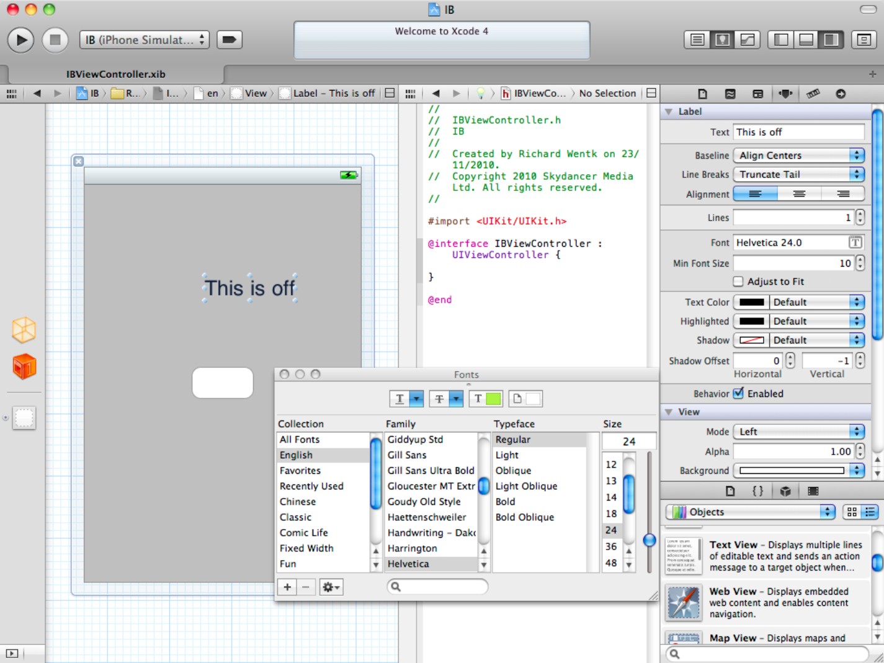Viewport: 884px width, 663px height.
Task: Collapse the Label section triangle
Action: pyautogui.click(x=669, y=112)
